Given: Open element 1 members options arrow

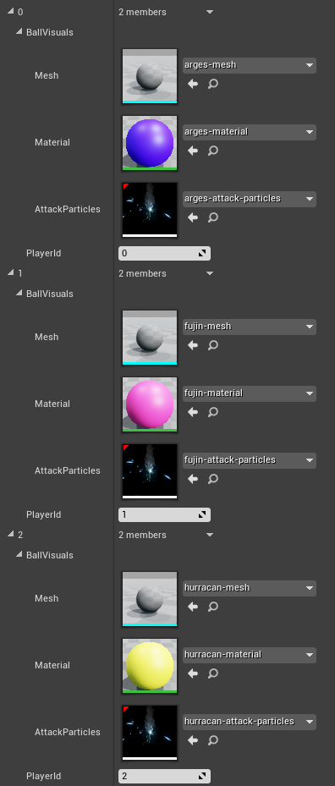Looking at the screenshot, I should point(210,273).
